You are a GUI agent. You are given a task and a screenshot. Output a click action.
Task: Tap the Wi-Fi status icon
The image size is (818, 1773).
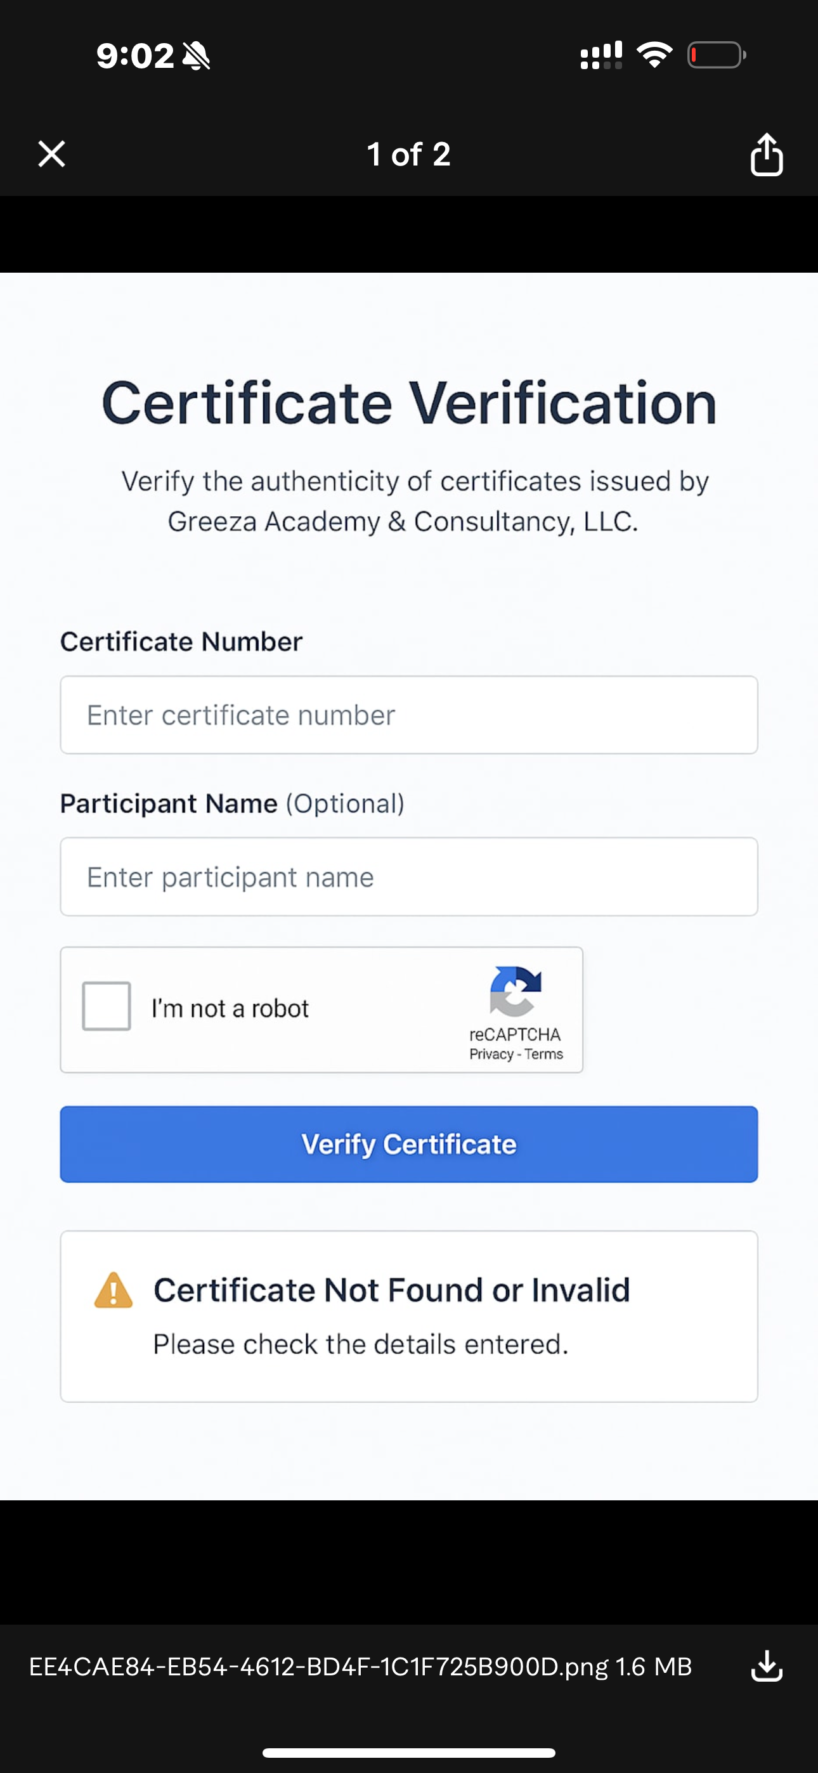[x=655, y=55]
